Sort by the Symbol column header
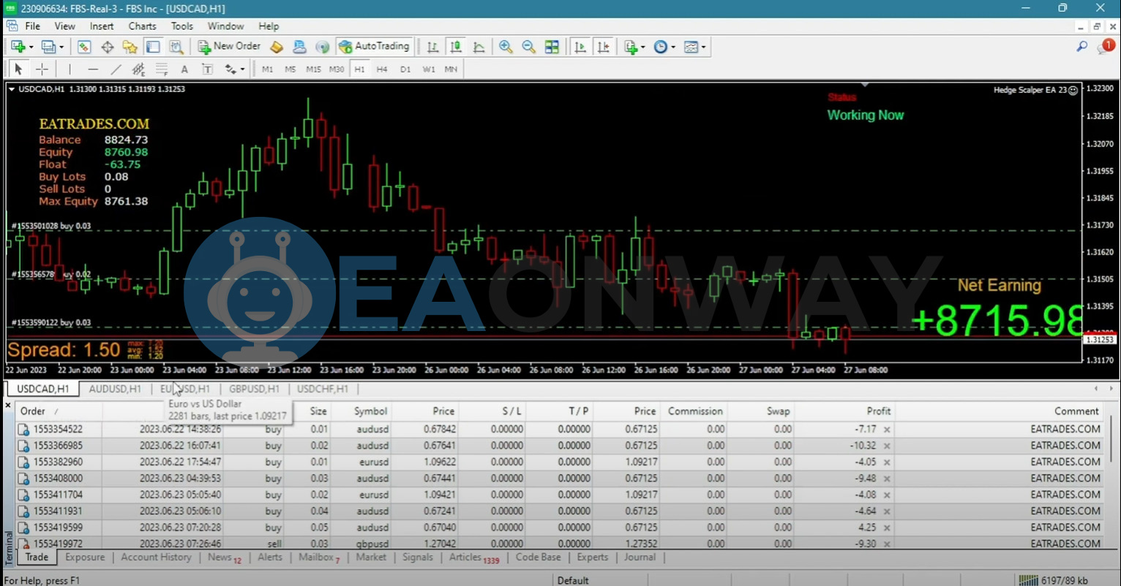 [x=370, y=411]
